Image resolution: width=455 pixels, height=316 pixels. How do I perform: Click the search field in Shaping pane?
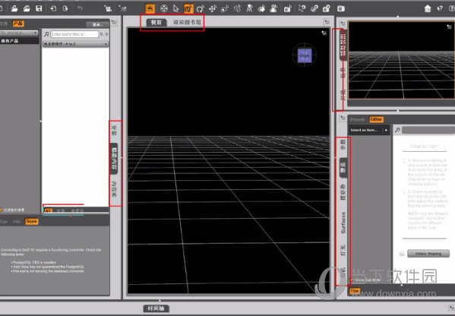(428, 130)
